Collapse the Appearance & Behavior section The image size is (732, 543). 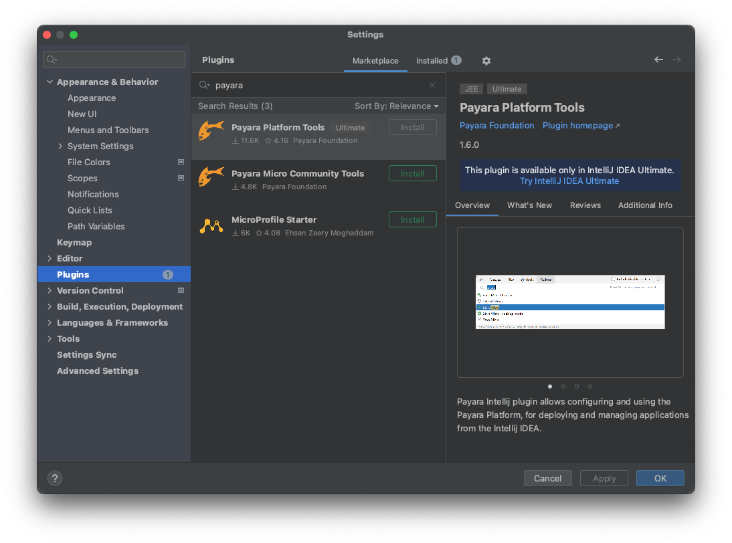(50, 82)
